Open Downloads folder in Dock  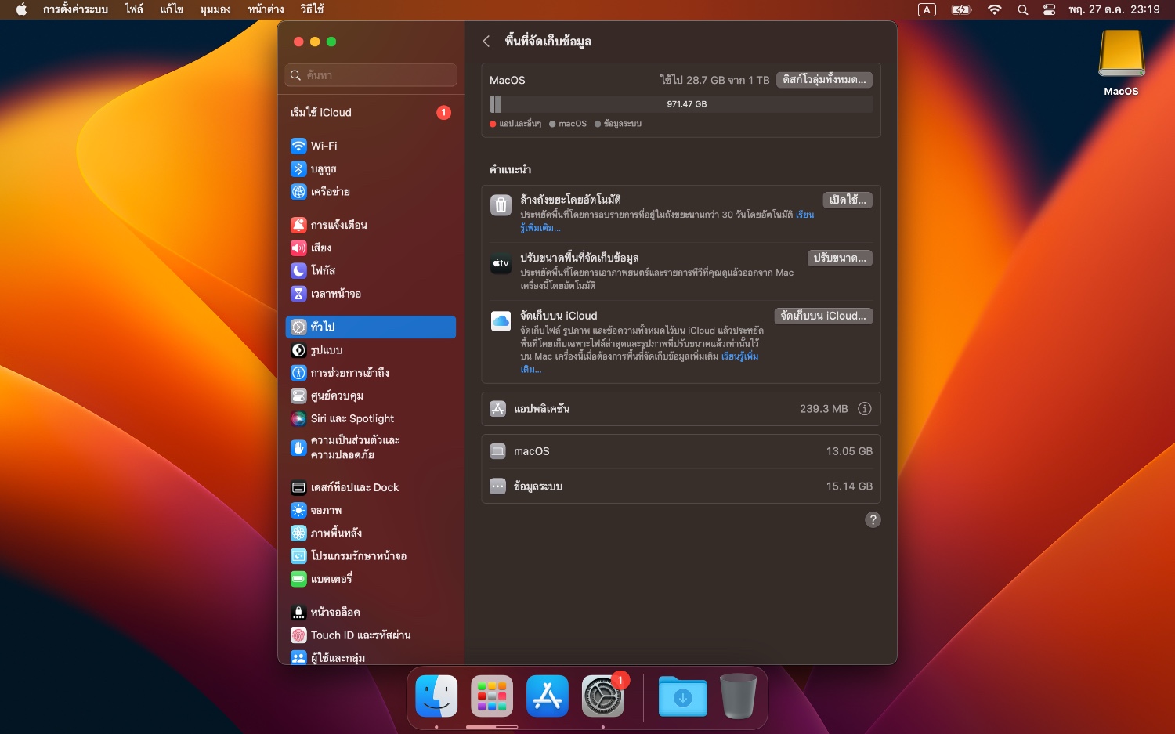click(683, 696)
